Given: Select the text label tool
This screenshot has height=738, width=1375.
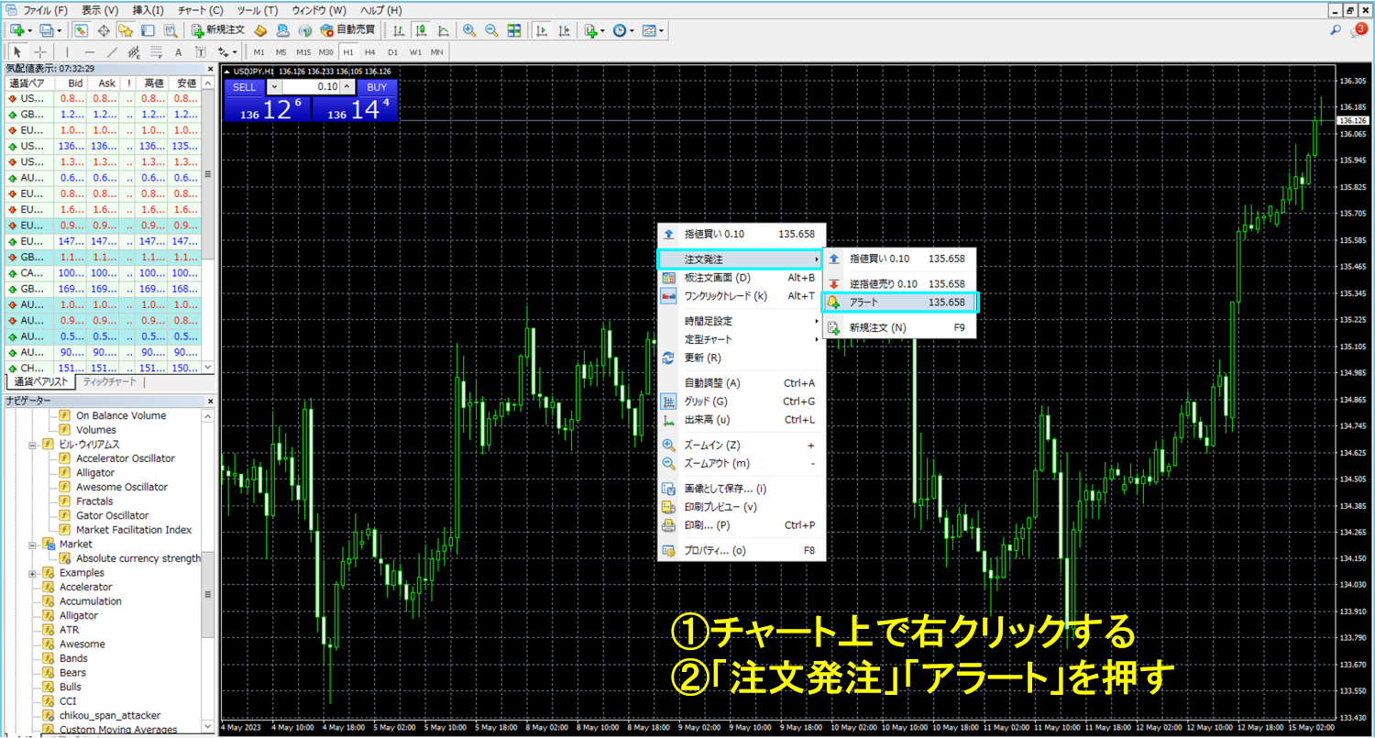Looking at the screenshot, I should [178, 52].
